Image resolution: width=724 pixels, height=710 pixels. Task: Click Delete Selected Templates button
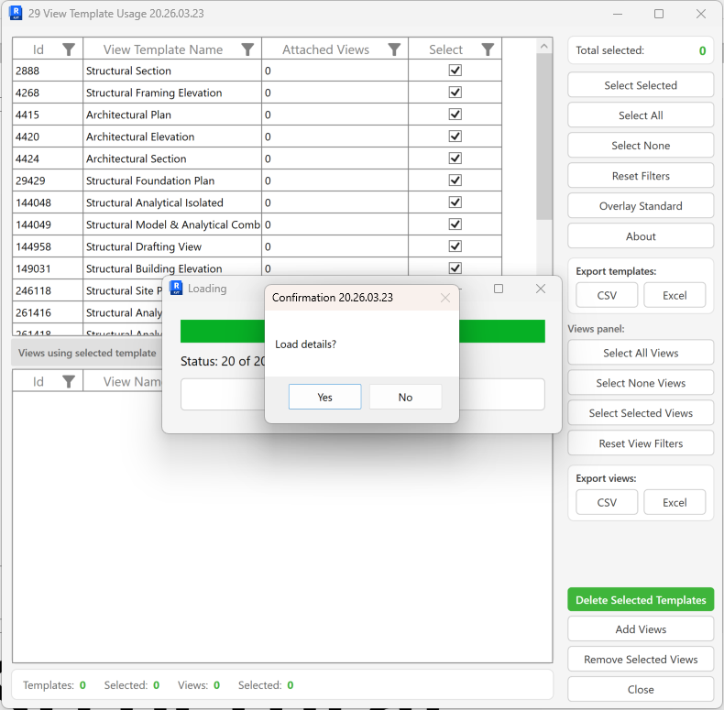click(641, 600)
